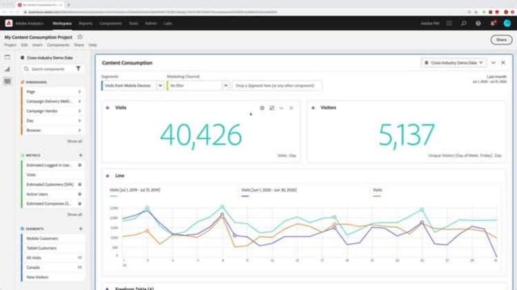Click the 5,137 Visitors summary number
This screenshot has width=517, height=290.
tap(406, 135)
